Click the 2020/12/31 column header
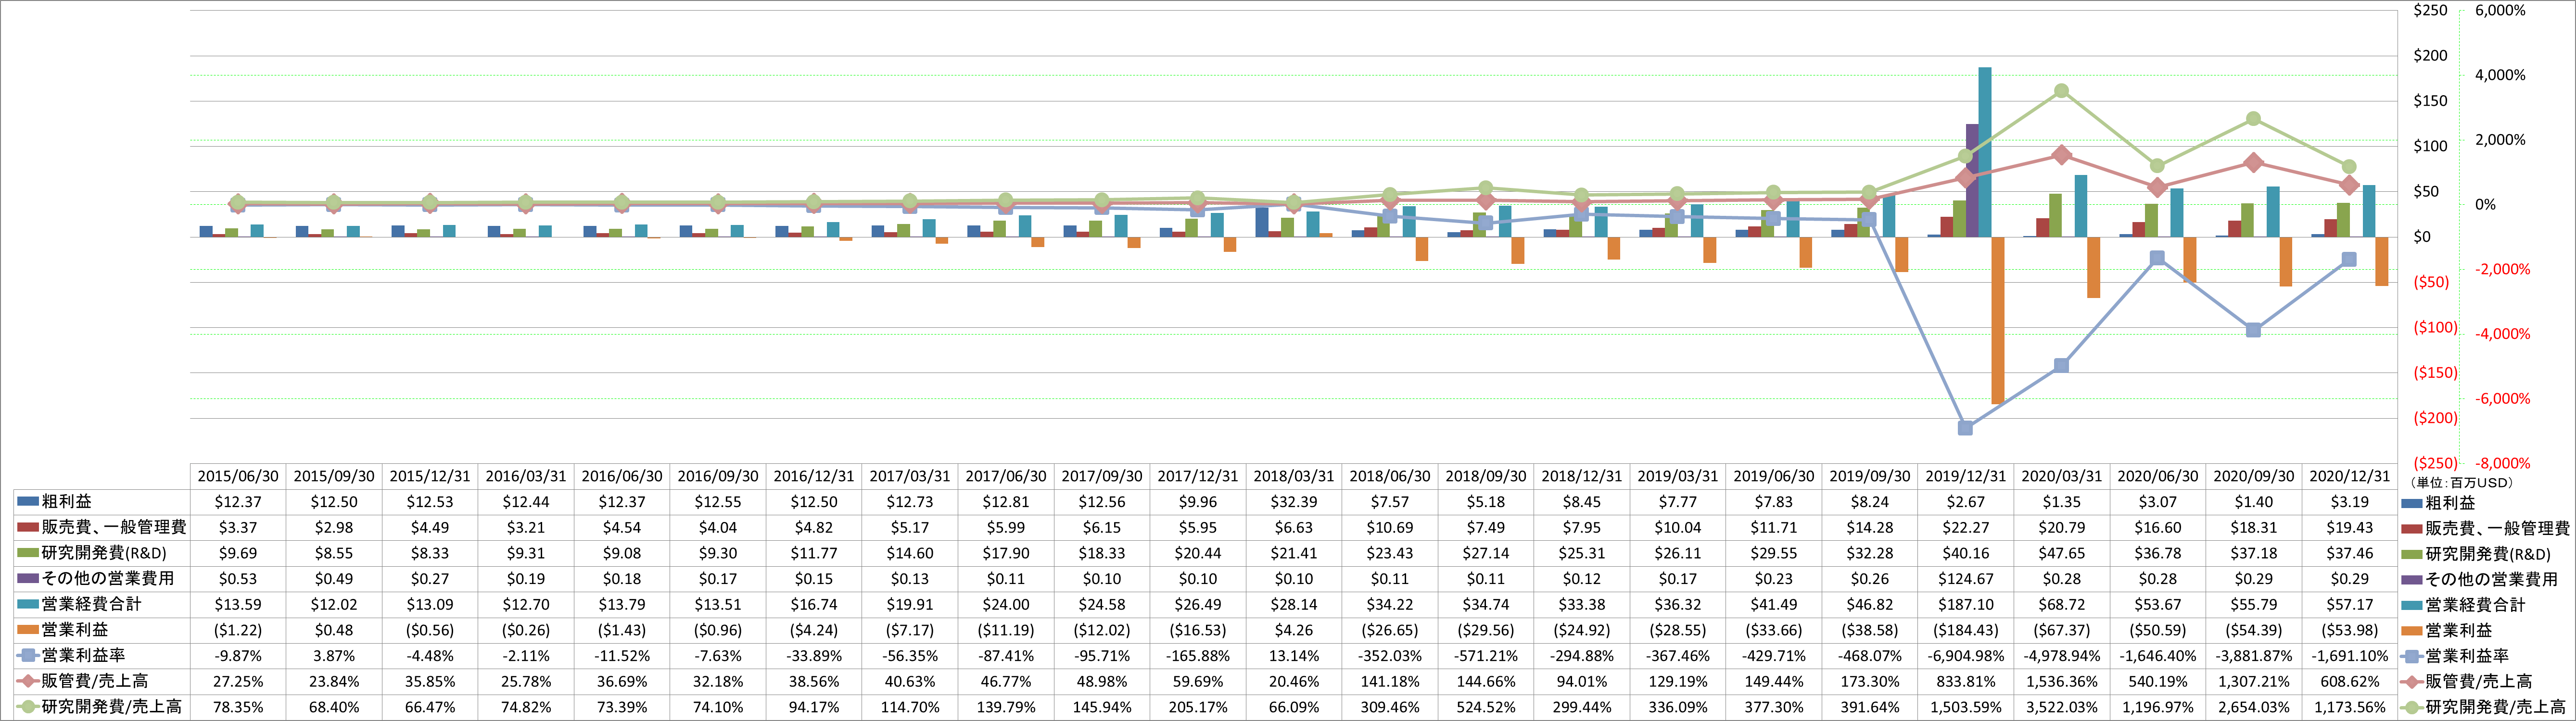Screen dimensions: 2576x721 point(2350,476)
